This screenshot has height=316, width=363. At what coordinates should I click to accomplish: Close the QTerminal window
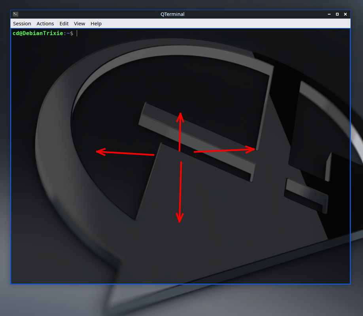click(x=346, y=14)
